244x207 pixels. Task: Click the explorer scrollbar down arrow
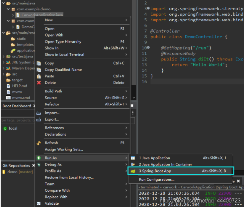[134, 98]
